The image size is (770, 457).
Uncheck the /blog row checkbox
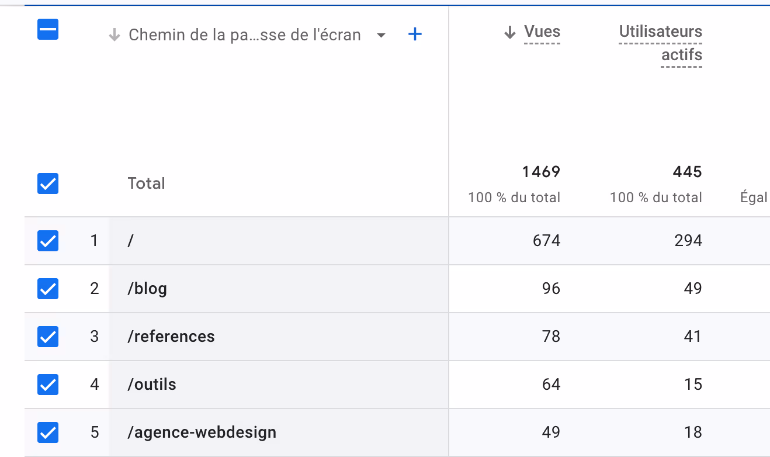point(48,289)
